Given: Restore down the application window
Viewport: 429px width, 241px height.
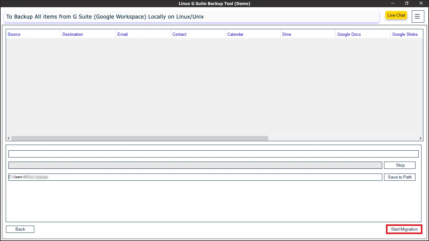Looking at the screenshot, I should point(407,3).
